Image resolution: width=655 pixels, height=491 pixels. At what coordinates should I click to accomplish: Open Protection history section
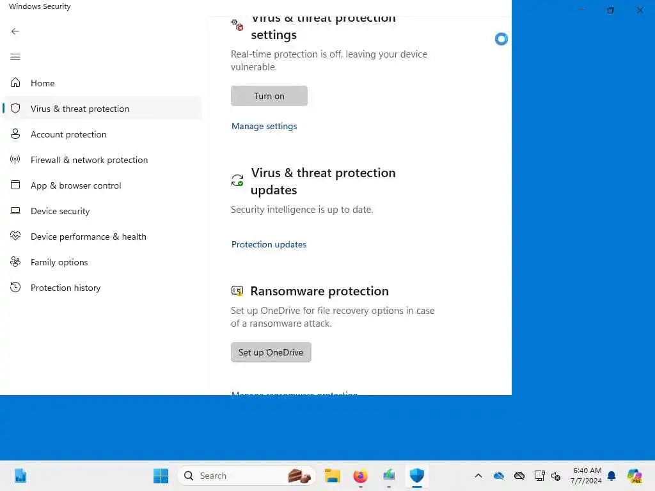(102, 287)
